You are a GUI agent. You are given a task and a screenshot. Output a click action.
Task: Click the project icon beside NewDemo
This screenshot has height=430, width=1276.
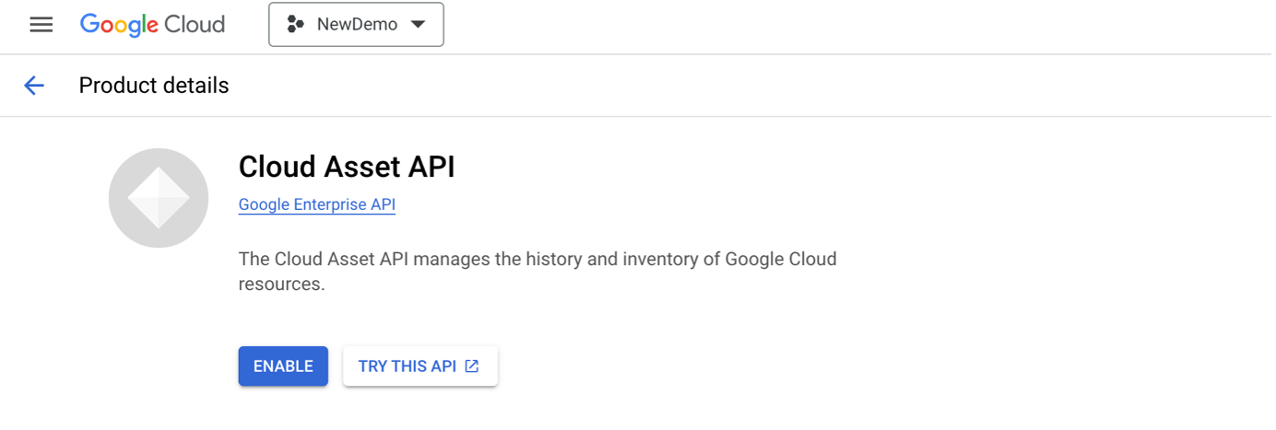296,25
